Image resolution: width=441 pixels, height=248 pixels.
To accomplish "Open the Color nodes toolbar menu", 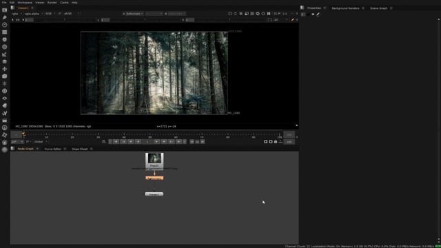I will [5, 40].
